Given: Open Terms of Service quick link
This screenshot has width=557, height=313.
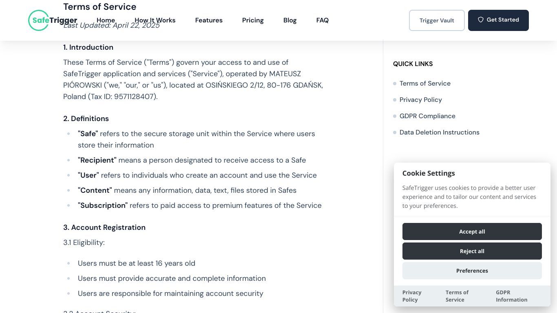Looking at the screenshot, I should tap(425, 84).
